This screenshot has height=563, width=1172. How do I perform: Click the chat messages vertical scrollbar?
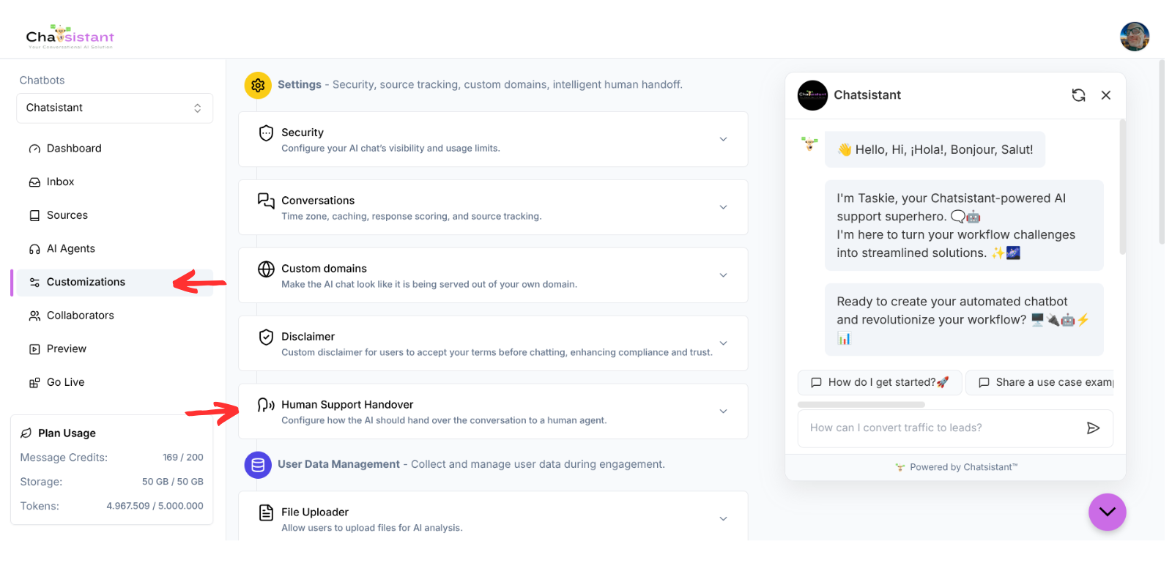[1122, 187]
